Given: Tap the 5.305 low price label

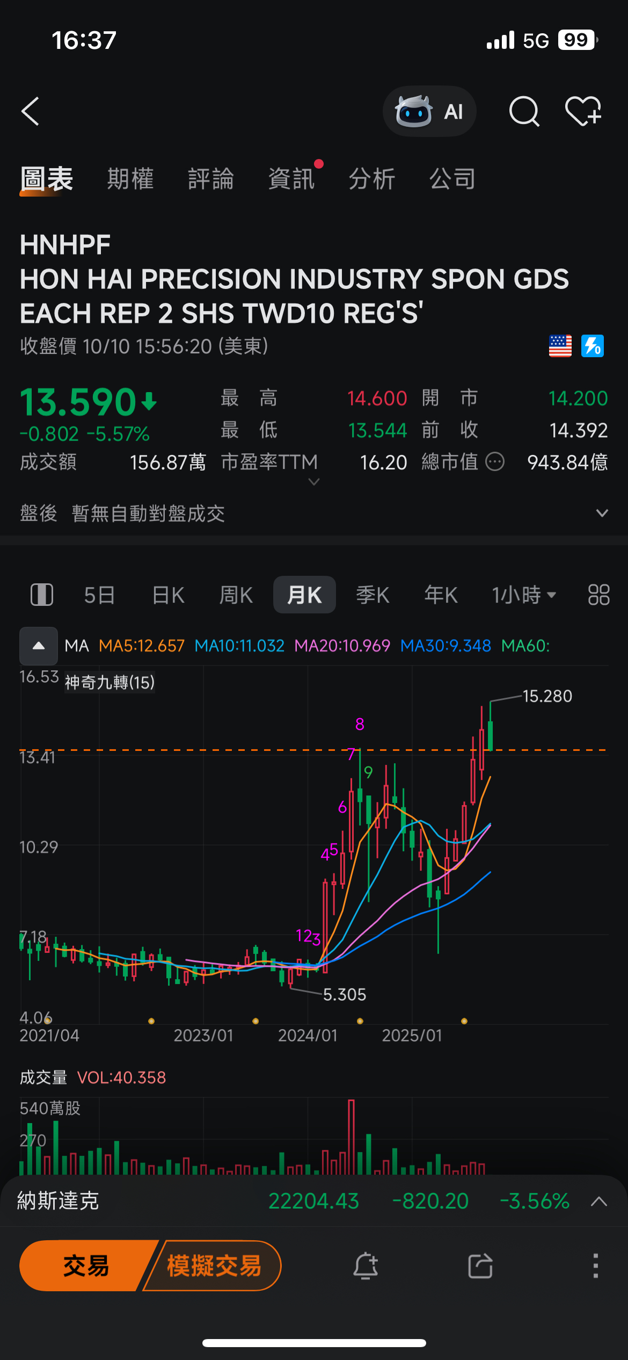Looking at the screenshot, I should tap(345, 995).
